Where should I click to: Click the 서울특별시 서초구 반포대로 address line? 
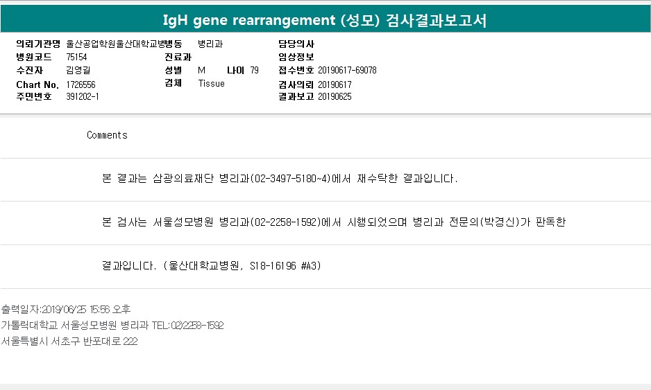pos(69,342)
